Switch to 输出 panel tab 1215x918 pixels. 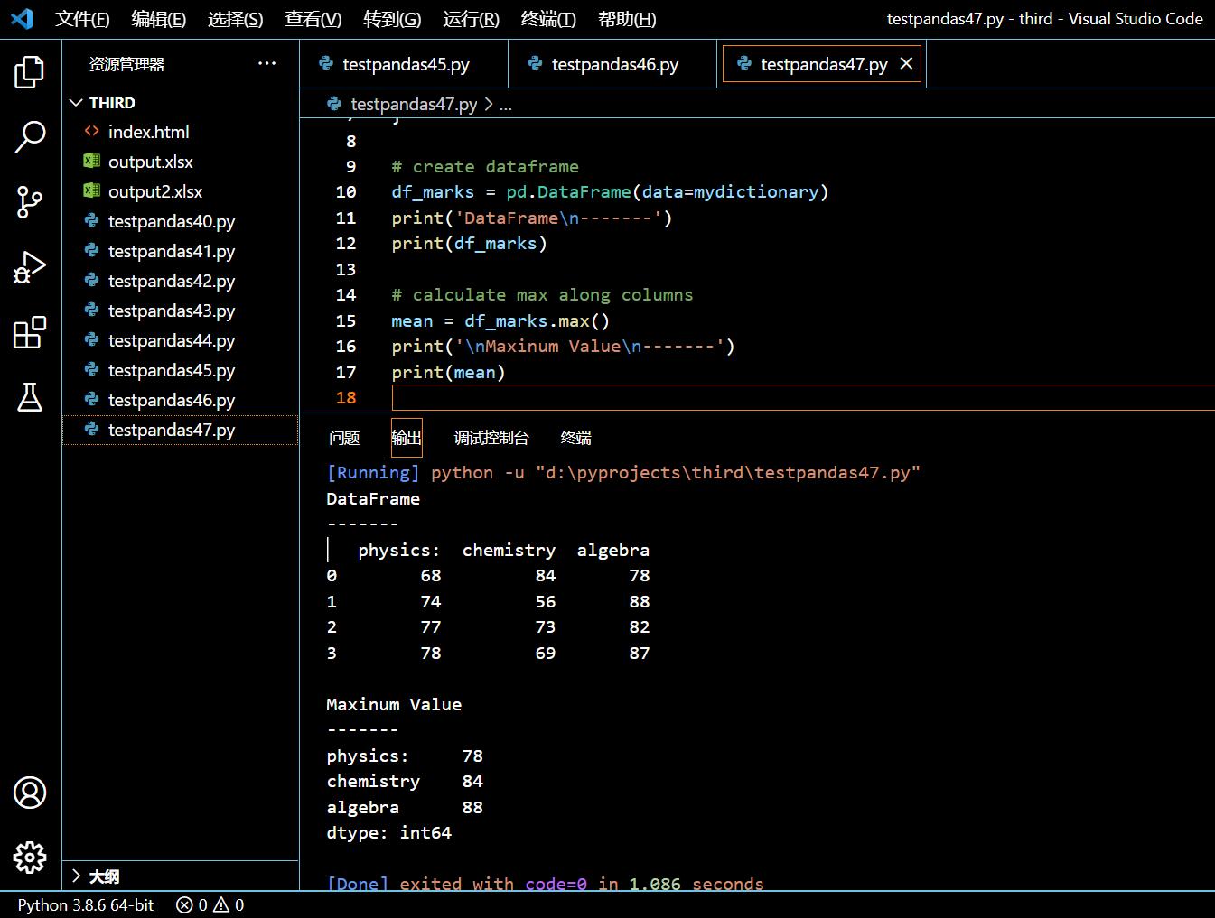[407, 438]
